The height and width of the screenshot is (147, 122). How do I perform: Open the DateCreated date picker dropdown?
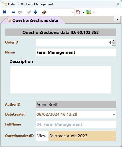pyautogui.click(x=114, y=114)
